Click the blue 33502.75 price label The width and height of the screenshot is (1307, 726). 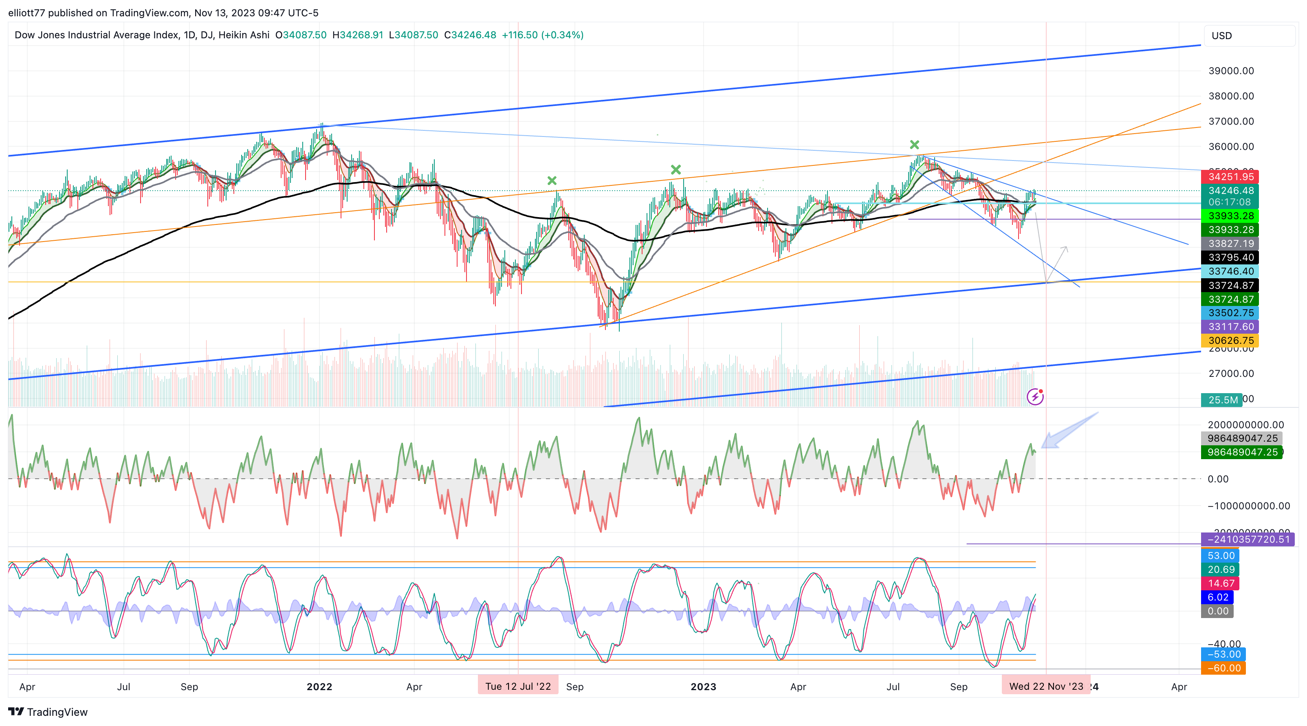coord(1230,313)
